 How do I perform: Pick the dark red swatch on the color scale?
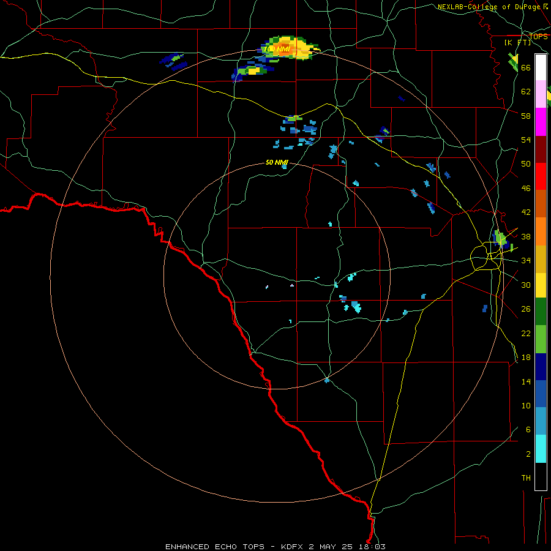coord(541,149)
